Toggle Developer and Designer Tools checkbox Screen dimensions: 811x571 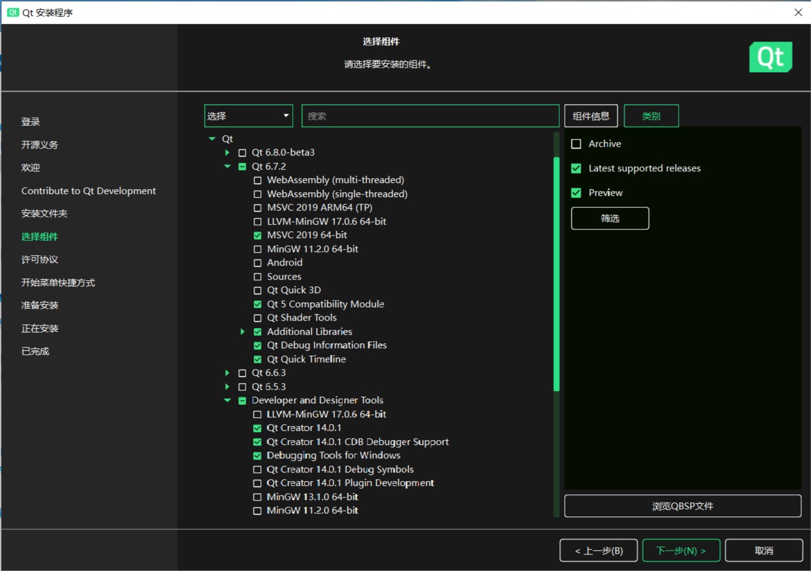pos(242,400)
